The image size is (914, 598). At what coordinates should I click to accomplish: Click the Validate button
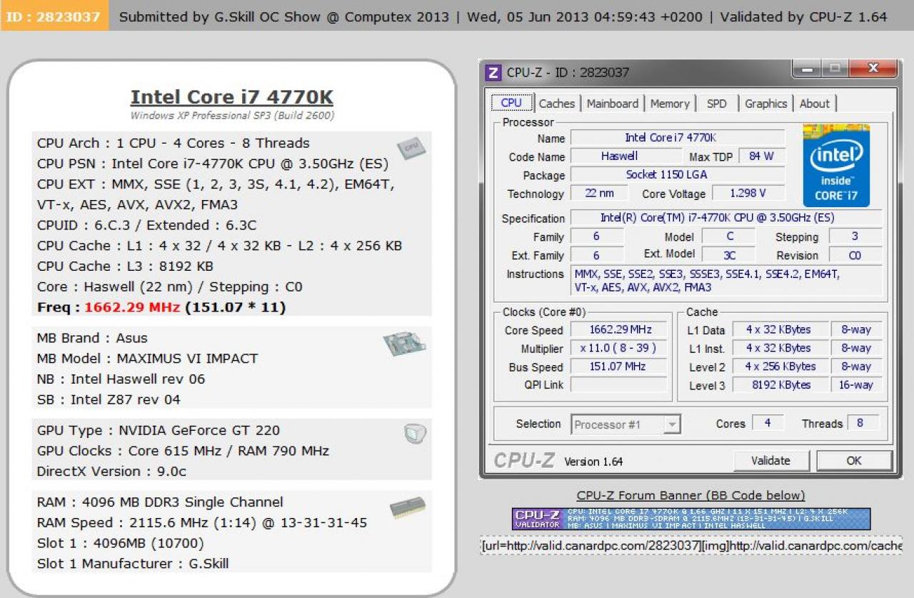coord(770,461)
